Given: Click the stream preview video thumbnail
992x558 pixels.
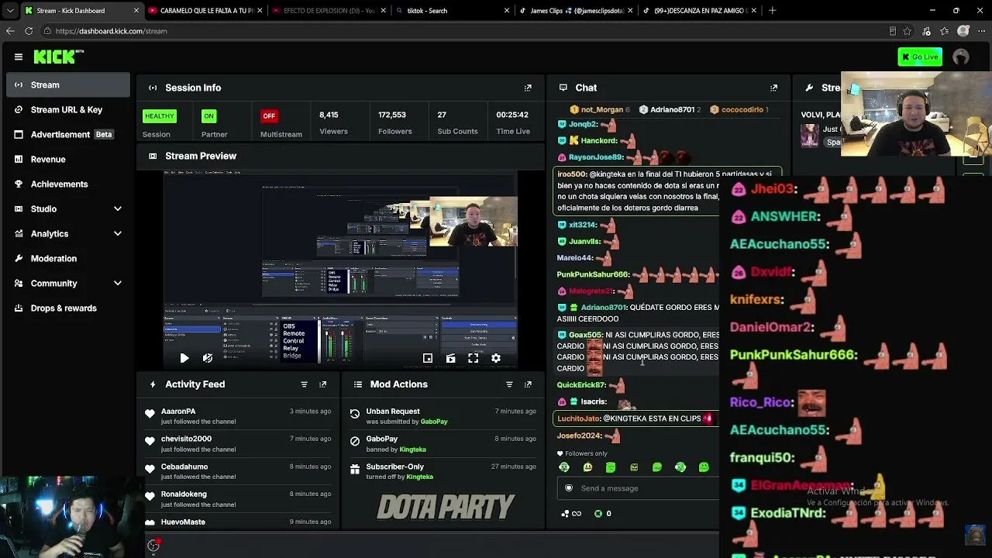Looking at the screenshot, I should click(341, 270).
